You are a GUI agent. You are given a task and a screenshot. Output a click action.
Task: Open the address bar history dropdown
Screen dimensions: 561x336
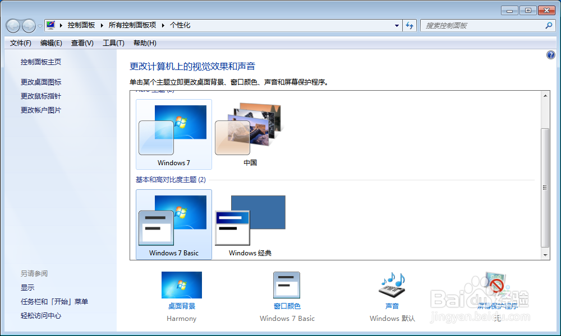point(397,25)
